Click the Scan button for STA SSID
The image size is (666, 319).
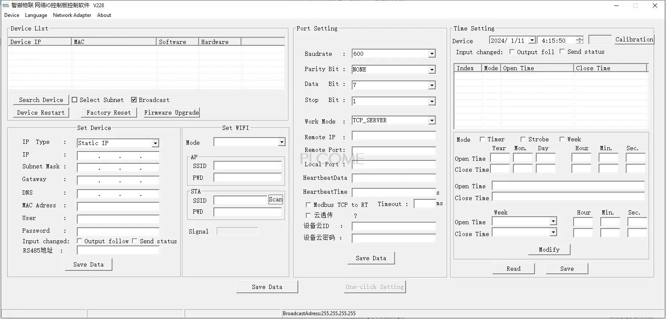pos(275,200)
